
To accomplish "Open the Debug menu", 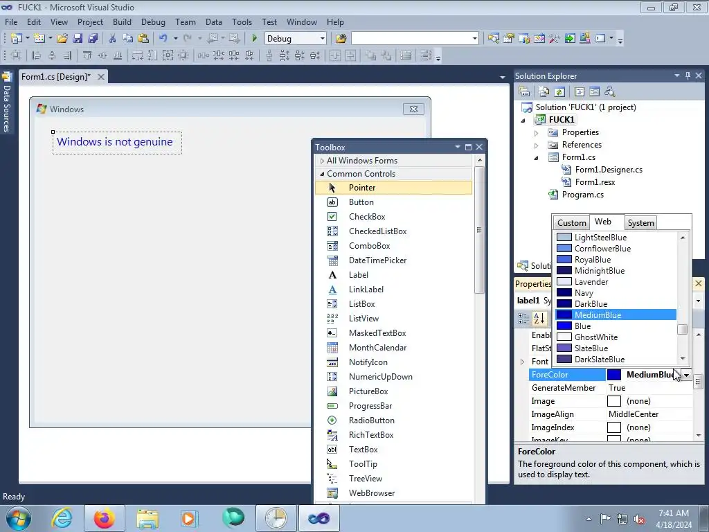I will tap(153, 21).
